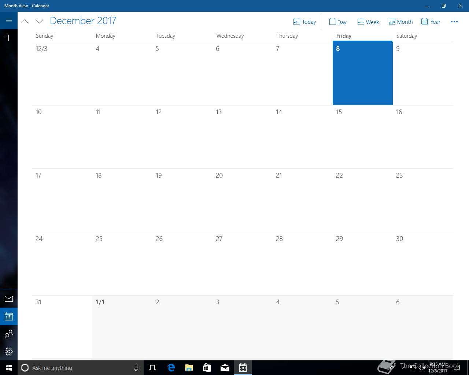
Task: Open Mail app from taskbar
Action: pyautogui.click(x=225, y=368)
